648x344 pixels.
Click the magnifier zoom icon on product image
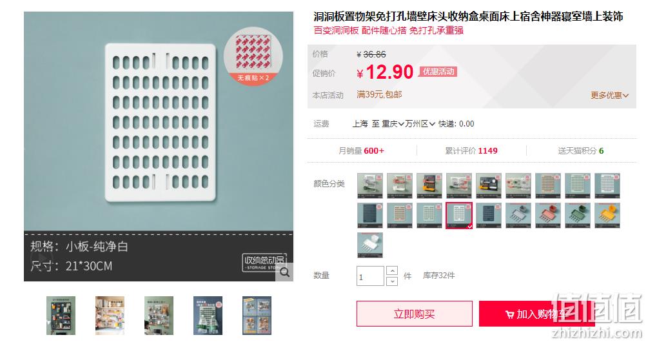[x=285, y=272]
